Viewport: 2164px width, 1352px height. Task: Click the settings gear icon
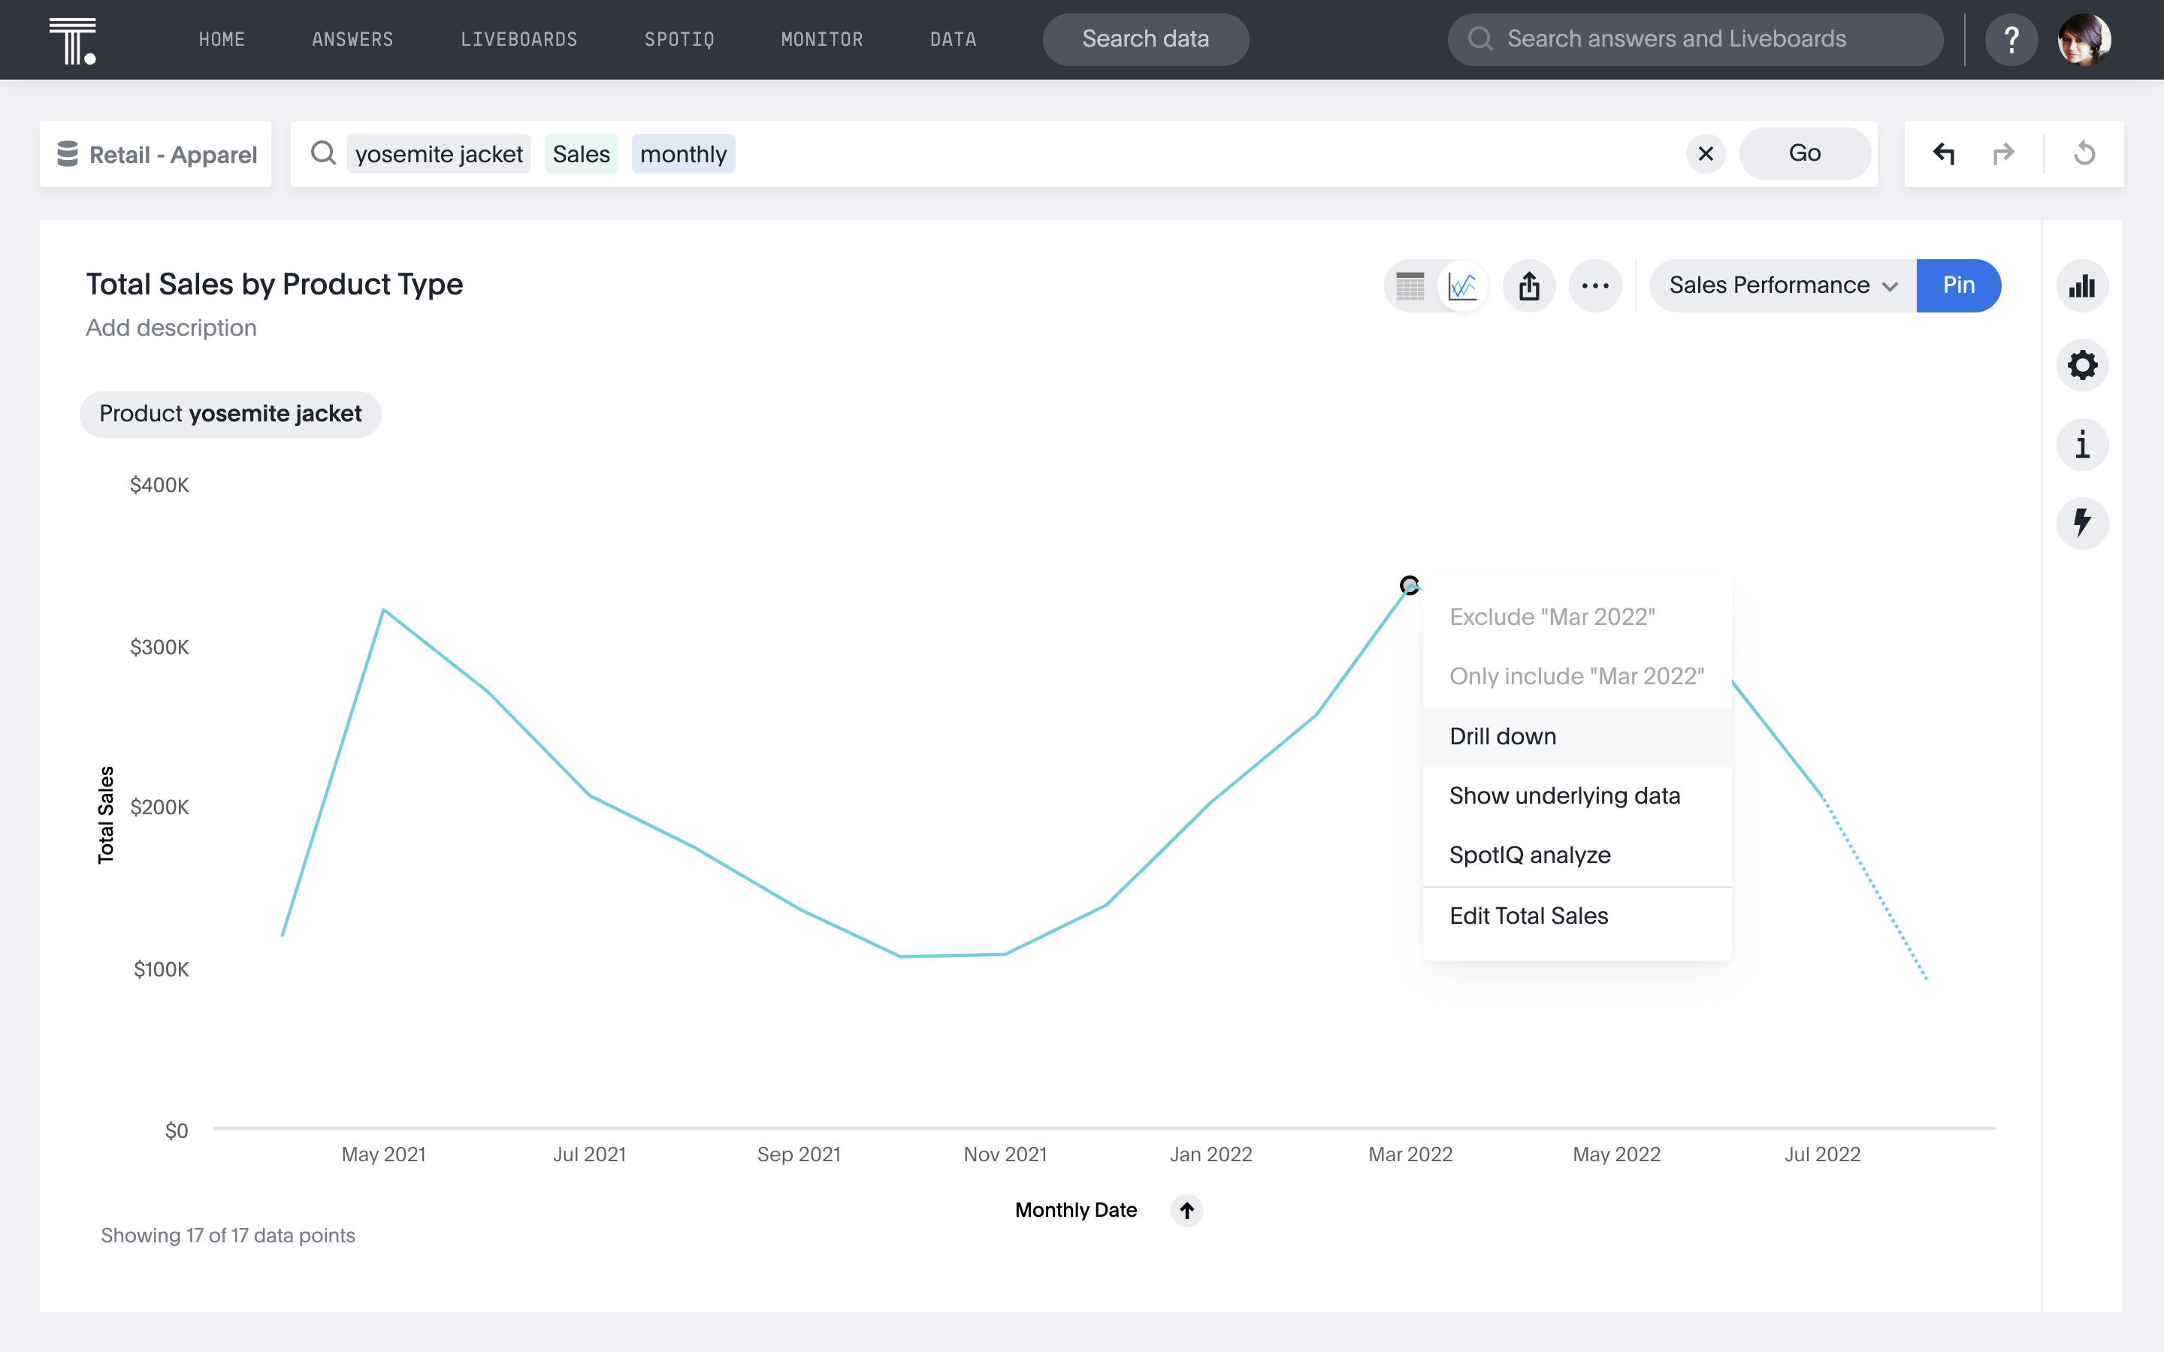(x=2083, y=364)
